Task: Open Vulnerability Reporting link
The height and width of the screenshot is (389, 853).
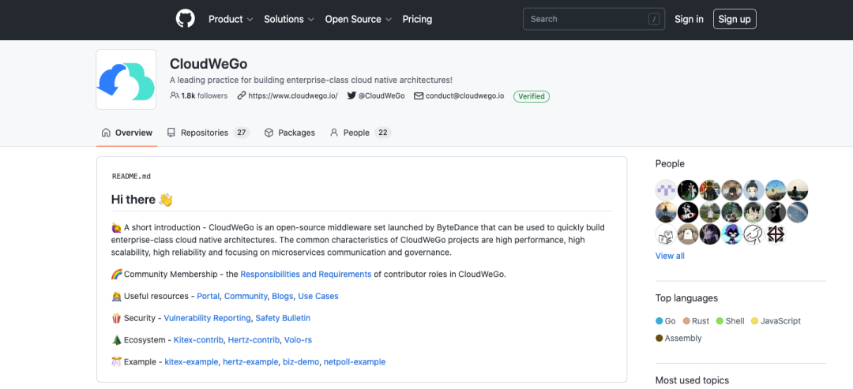Action: click(207, 318)
